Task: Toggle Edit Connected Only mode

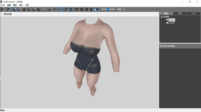Action: (66, 9)
